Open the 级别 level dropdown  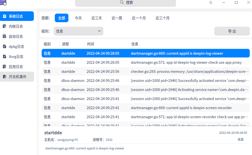point(78,31)
